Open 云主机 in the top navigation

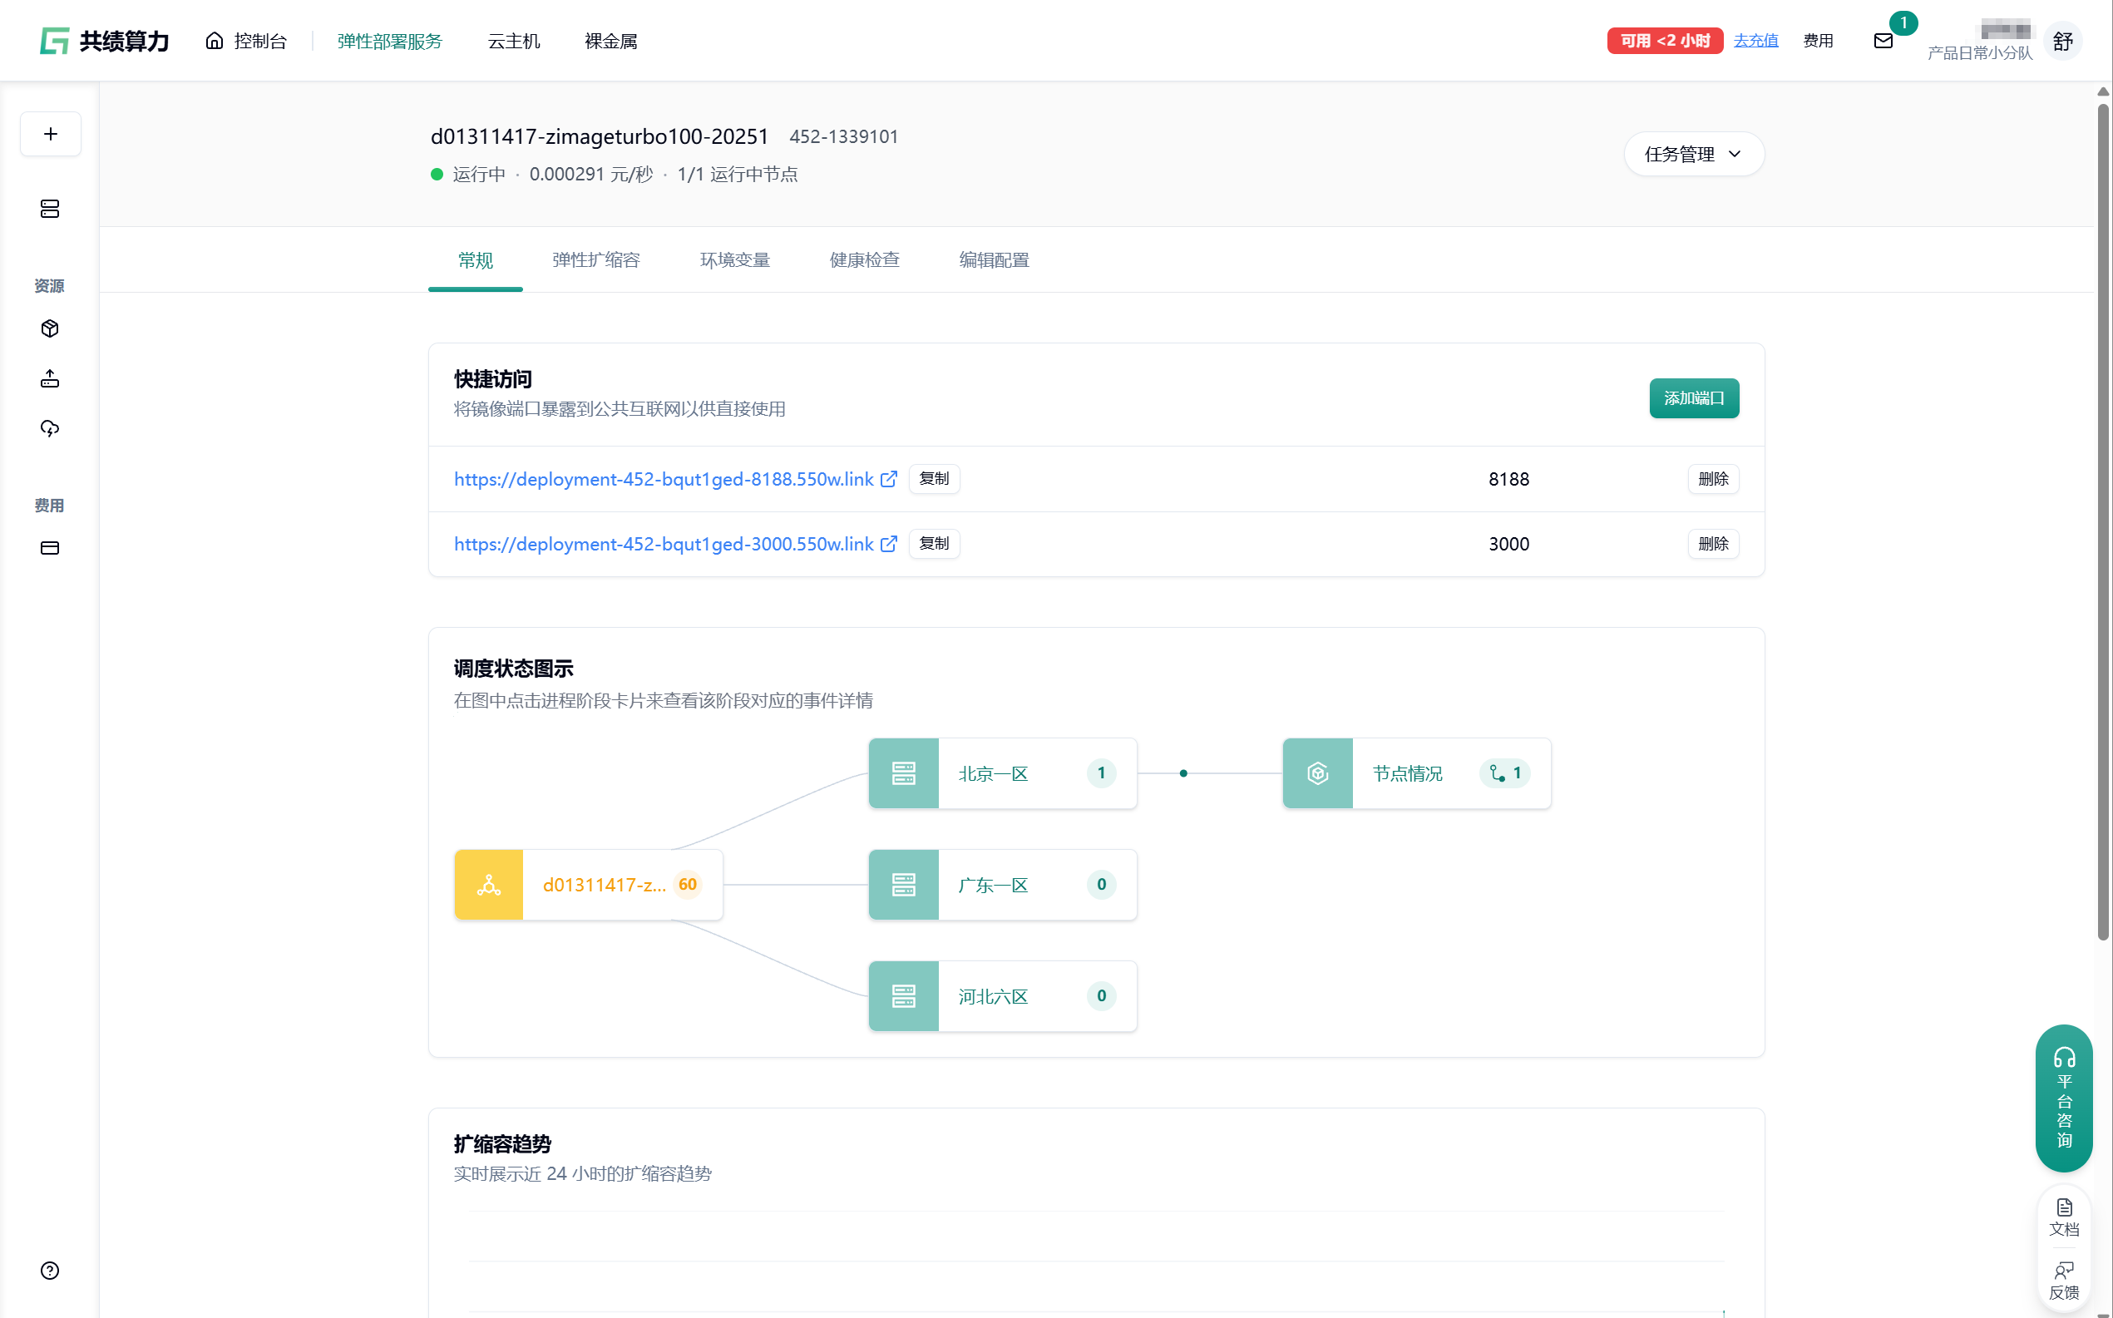513,41
